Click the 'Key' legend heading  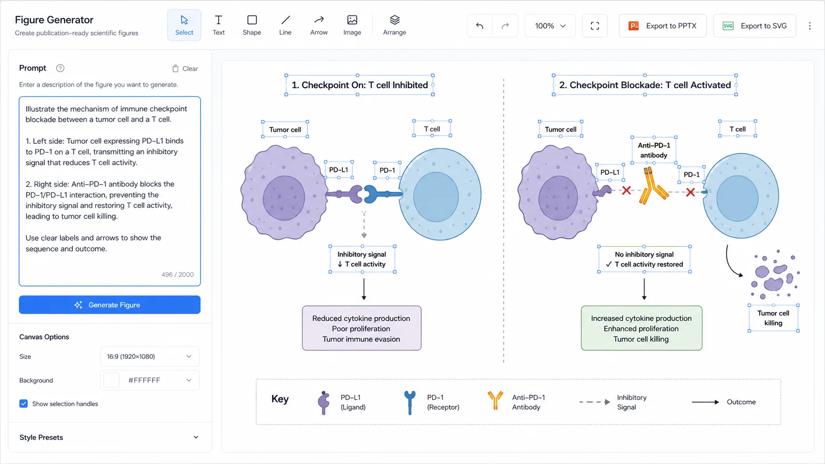click(280, 399)
